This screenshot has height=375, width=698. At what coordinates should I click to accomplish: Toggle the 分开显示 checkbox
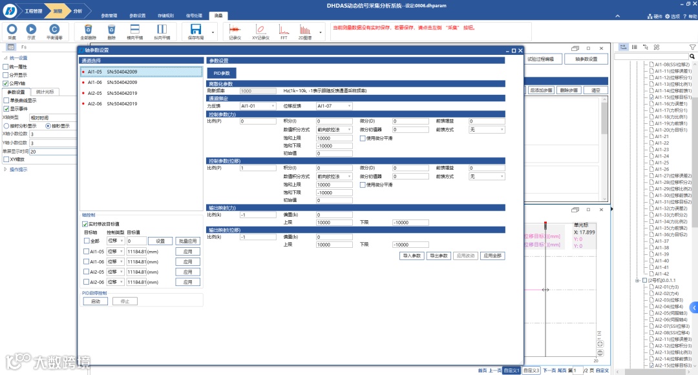[6, 75]
